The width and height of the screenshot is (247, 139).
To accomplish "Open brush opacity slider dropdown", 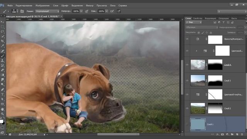I will (81, 11).
